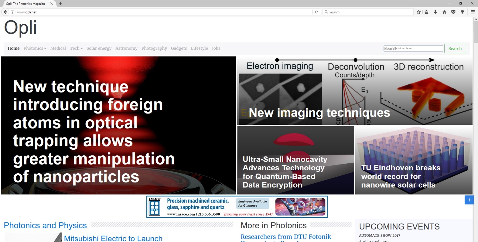Click the browser back arrow button
This screenshot has width=478, height=242.
click(x=5, y=12)
